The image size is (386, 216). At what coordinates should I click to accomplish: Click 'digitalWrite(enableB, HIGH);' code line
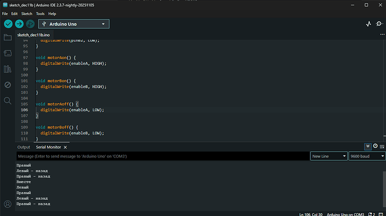click(x=73, y=87)
